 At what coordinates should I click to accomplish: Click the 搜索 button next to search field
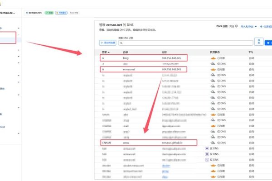click(x=259, y=42)
